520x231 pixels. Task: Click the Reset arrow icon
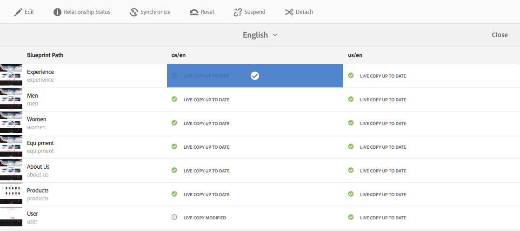tap(194, 12)
